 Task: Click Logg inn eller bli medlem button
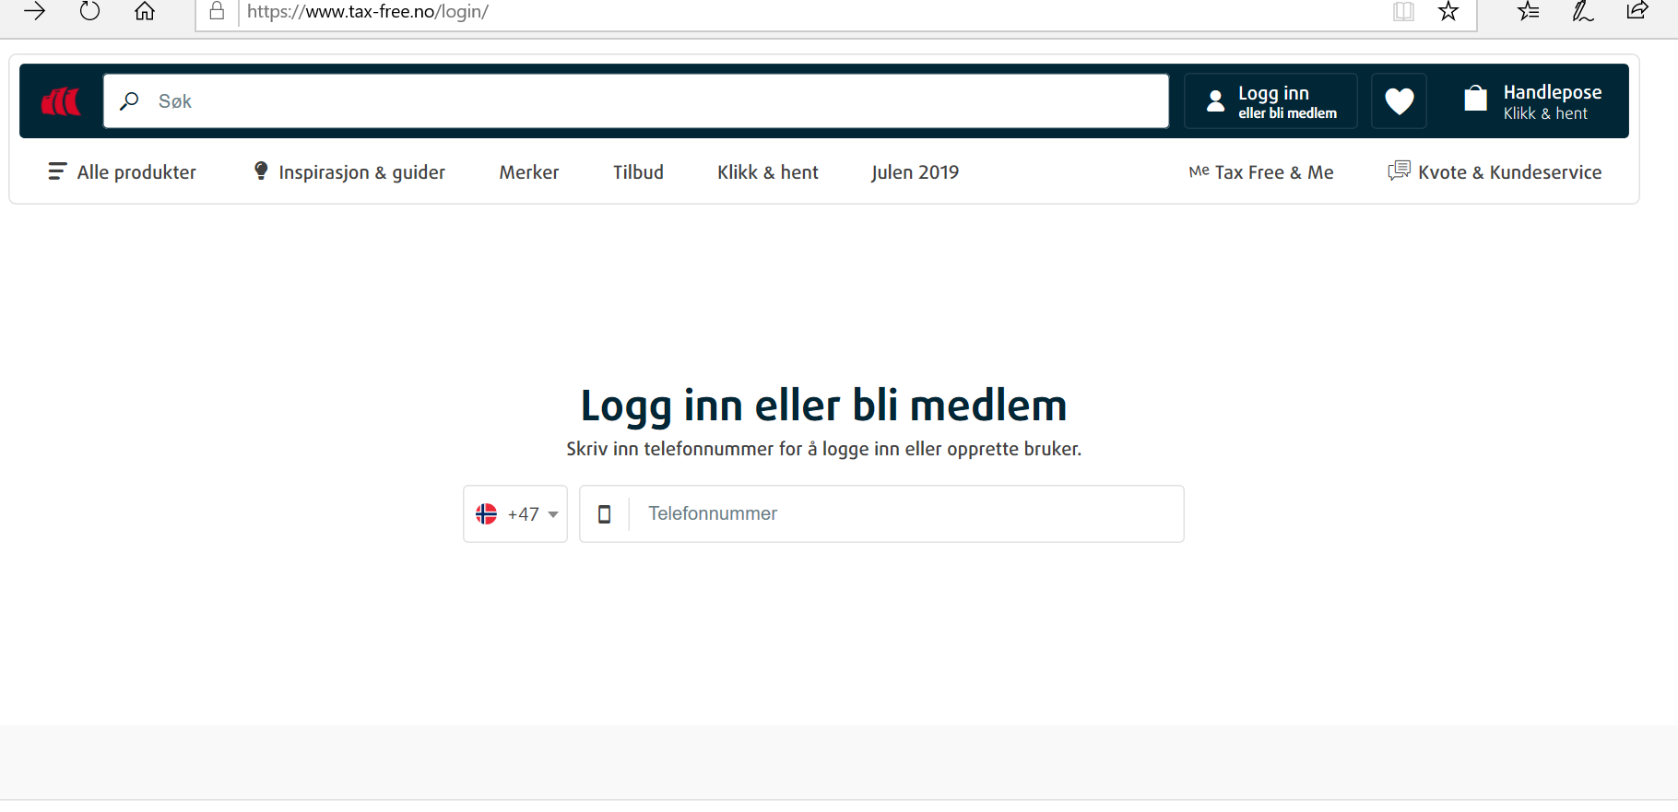tap(1270, 101)
